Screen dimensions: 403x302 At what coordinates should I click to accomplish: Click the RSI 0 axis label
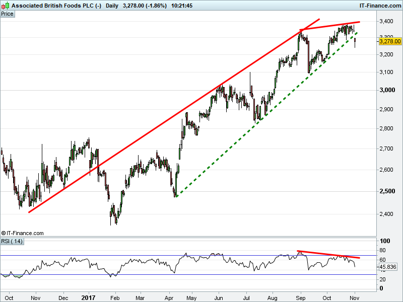click(381, 288)
